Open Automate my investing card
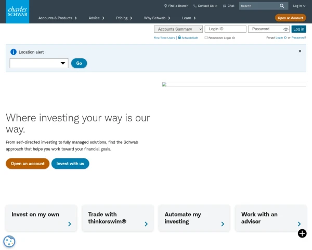Image resolution: width=312 pixels, height=250 pixels. coord(194,218)
